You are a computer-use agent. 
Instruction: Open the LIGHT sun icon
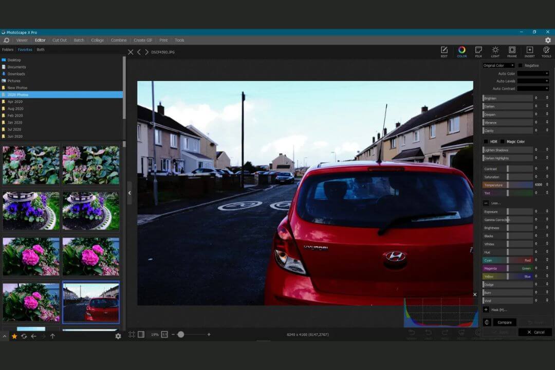pos(495,51)
